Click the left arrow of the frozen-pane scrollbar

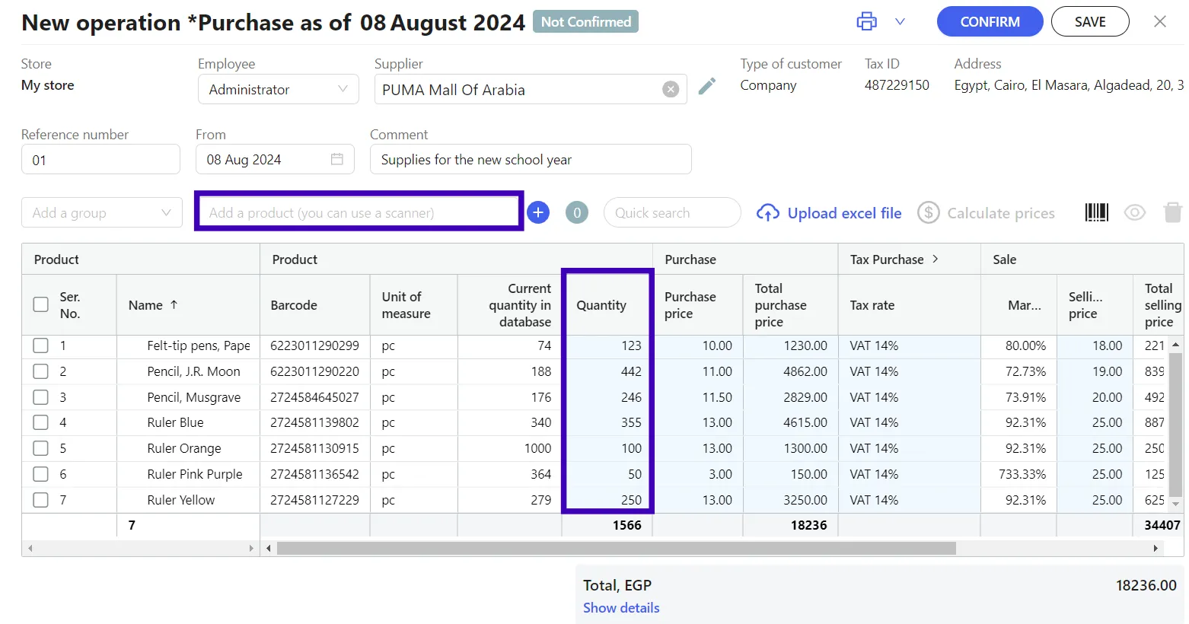(30, 548)
